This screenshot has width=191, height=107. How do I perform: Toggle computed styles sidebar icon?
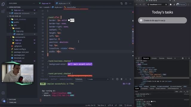[187, 92]
